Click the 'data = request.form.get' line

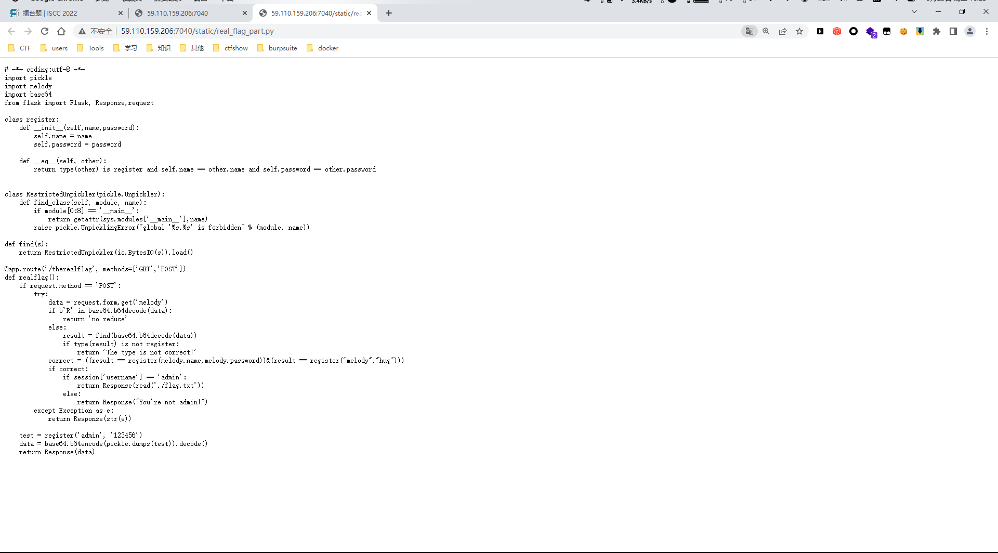(x=108, y=302)
